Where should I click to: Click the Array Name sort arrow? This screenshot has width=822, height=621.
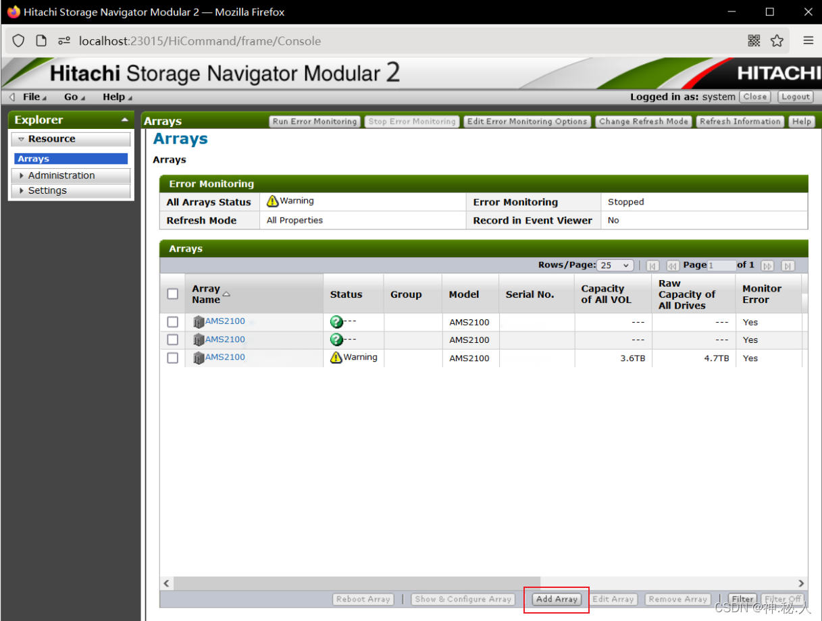226,294
